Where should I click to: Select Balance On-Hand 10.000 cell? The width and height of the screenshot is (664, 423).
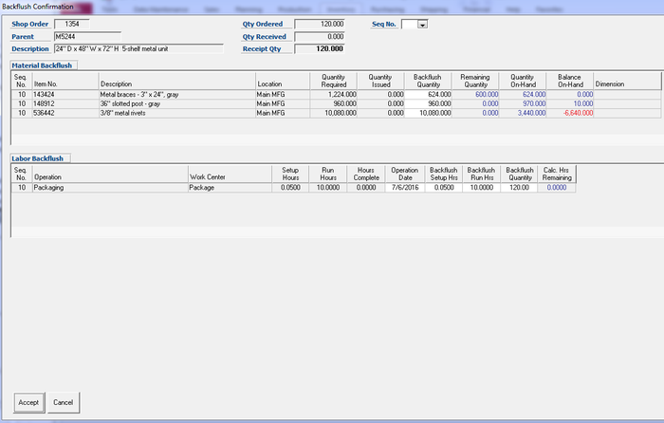pyautogui.click(x=570, y=103)
